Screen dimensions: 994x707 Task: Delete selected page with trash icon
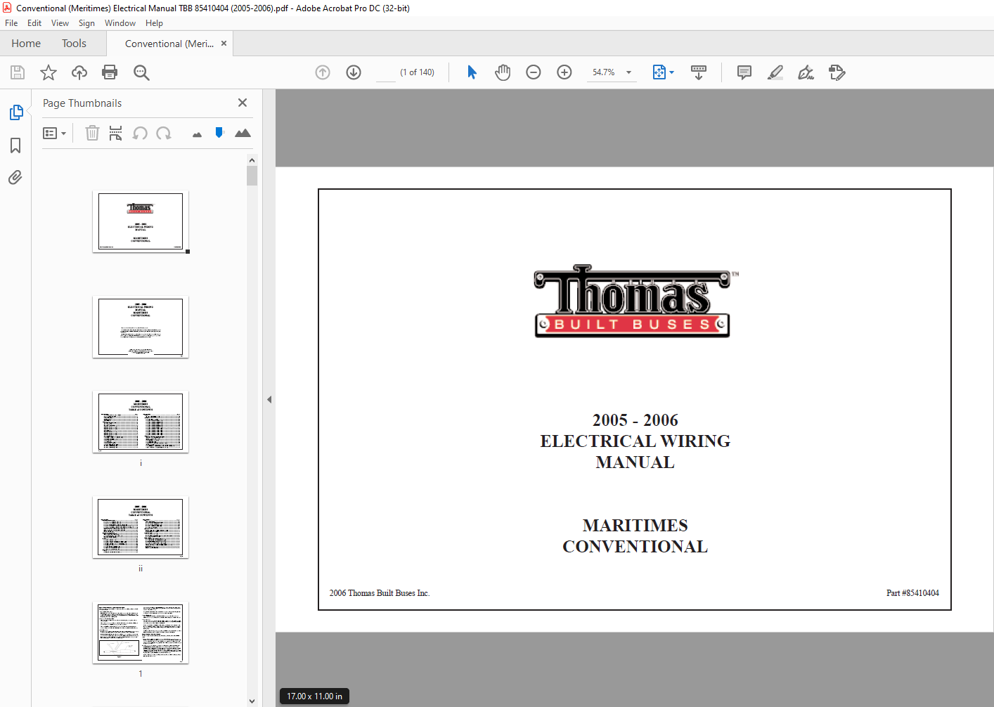[x=92, y=133]
